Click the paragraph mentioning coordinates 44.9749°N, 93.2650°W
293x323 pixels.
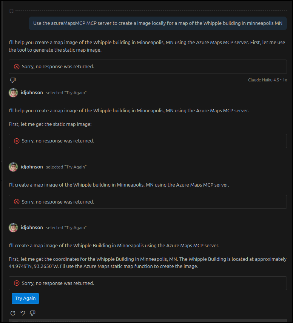point(148,263)
